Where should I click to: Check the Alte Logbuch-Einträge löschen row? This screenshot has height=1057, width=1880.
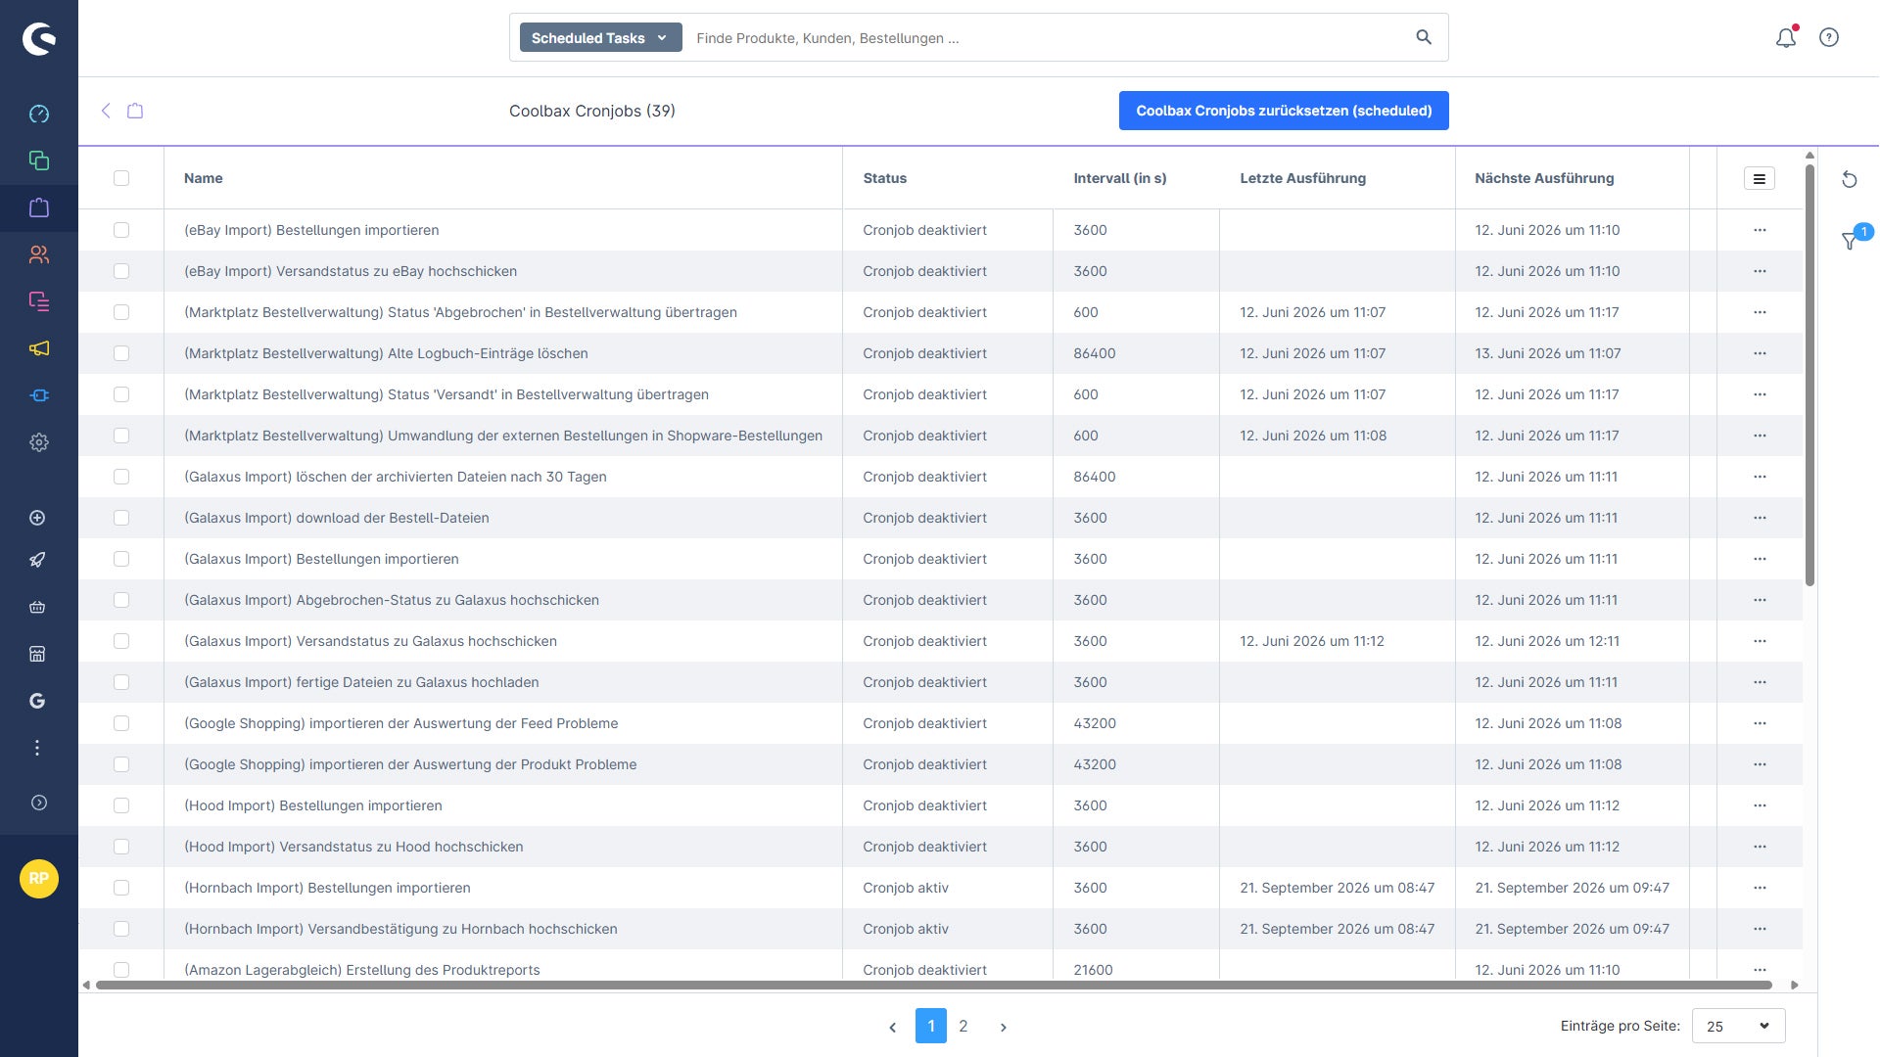121,353
